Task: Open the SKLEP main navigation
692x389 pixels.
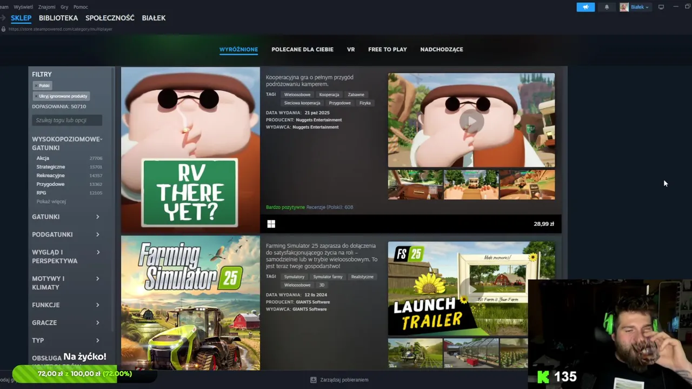Action: pyautogui.click(x=21, y=18)
